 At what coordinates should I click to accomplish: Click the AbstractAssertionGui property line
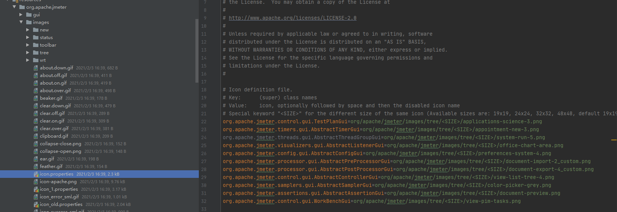tap(391, 193)
